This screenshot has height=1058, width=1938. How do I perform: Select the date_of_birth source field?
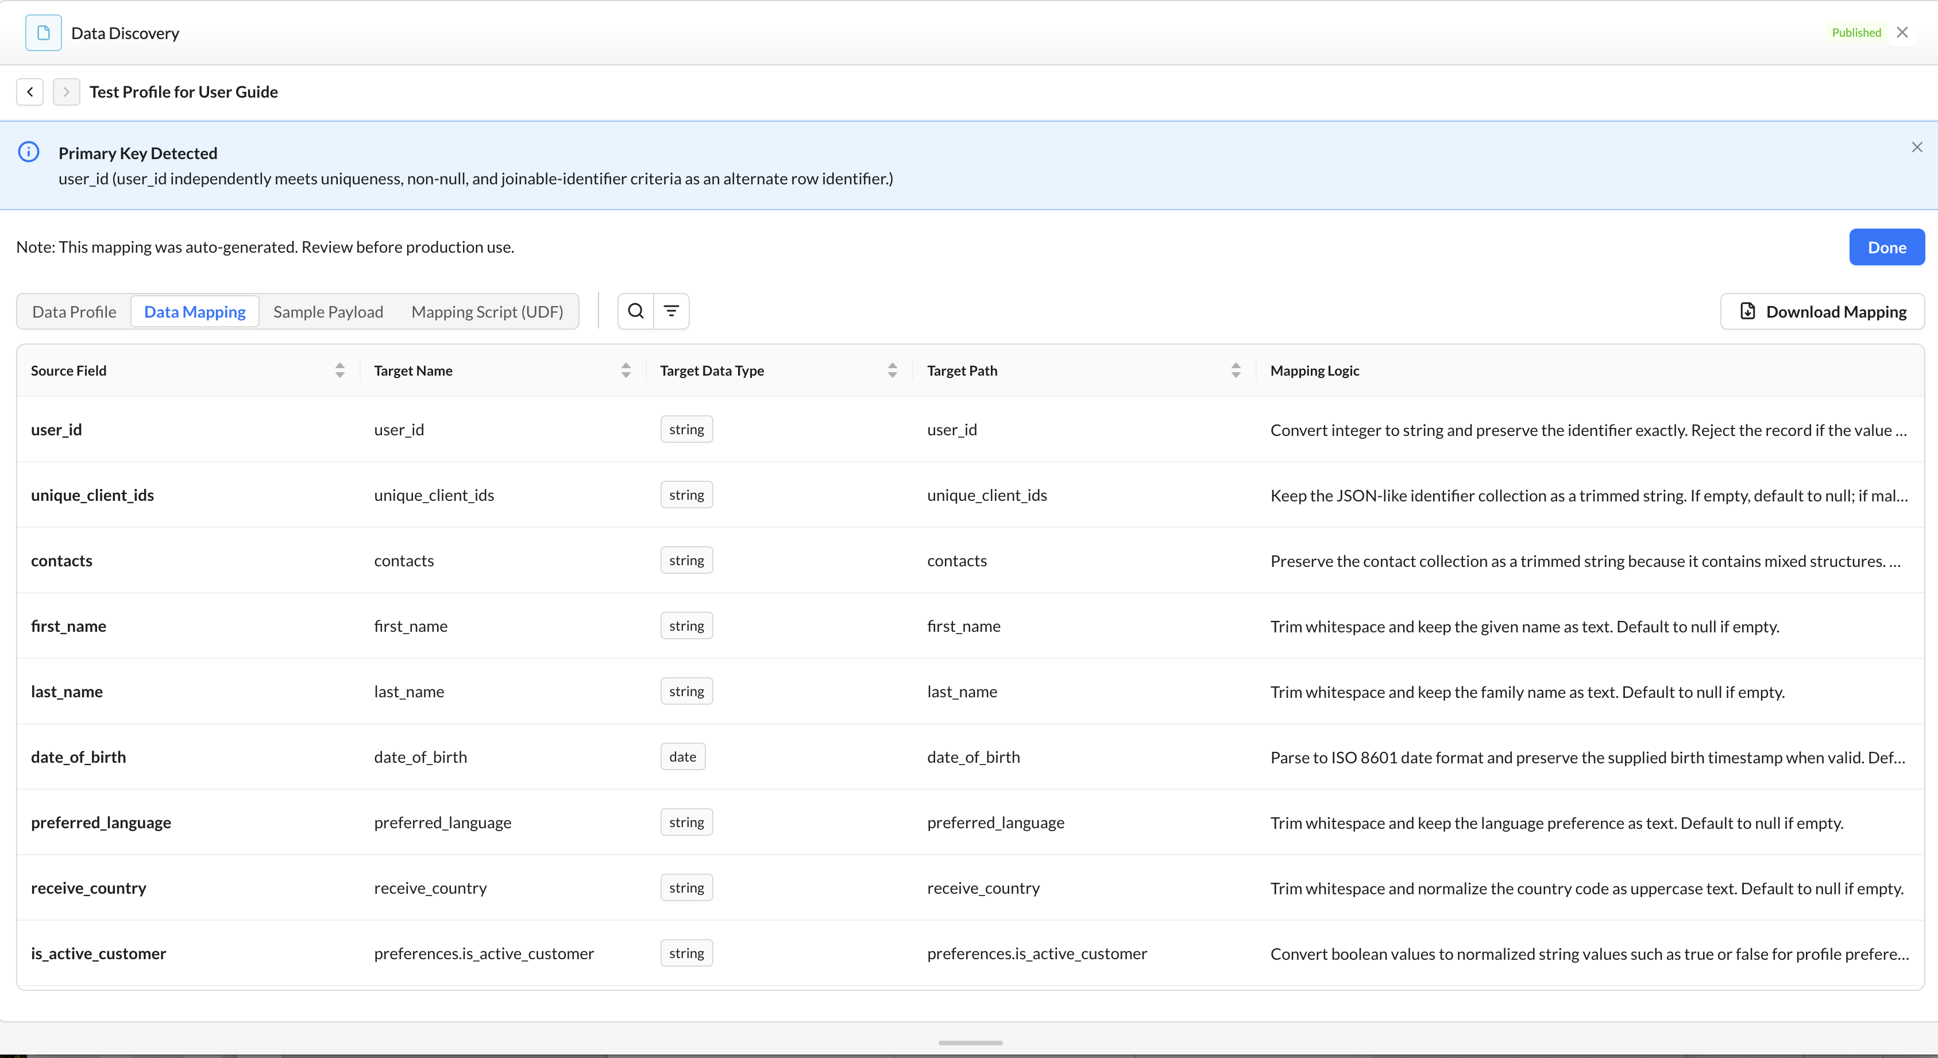(78, 756)
